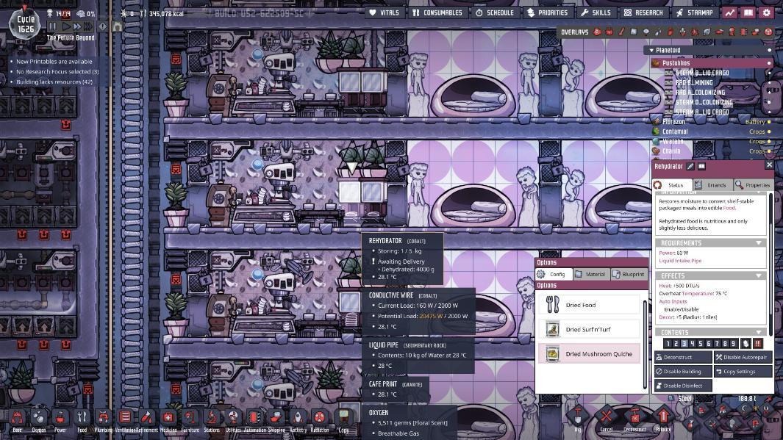Set game speed to normal play
The image size is (783, 440).
(65, 26)
